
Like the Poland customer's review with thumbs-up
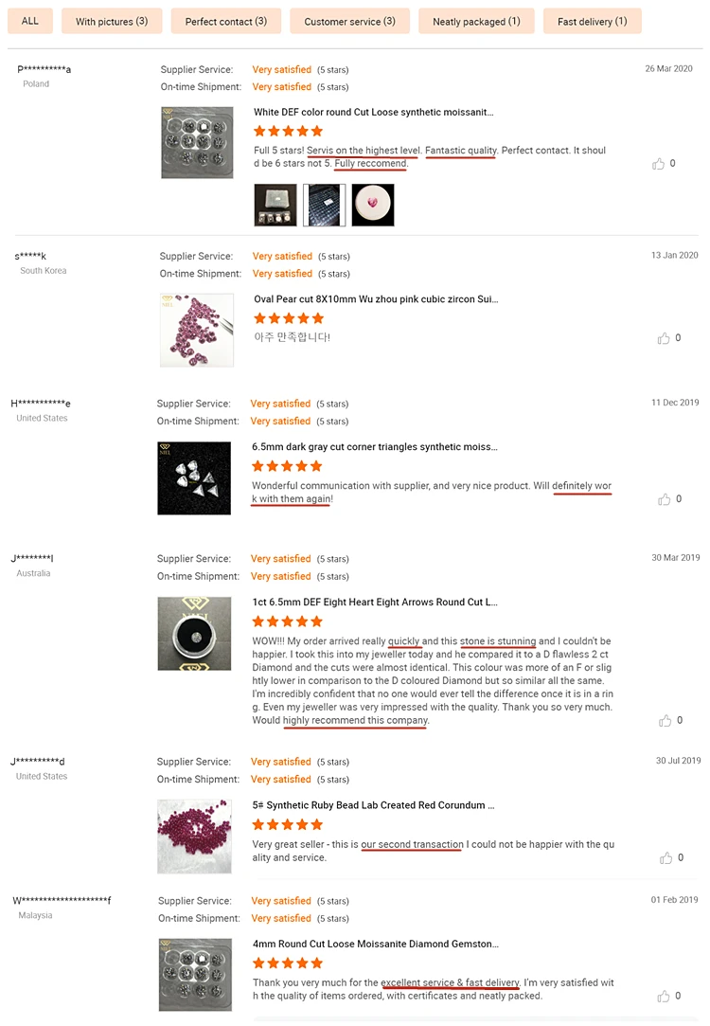[x=658, y=164]
